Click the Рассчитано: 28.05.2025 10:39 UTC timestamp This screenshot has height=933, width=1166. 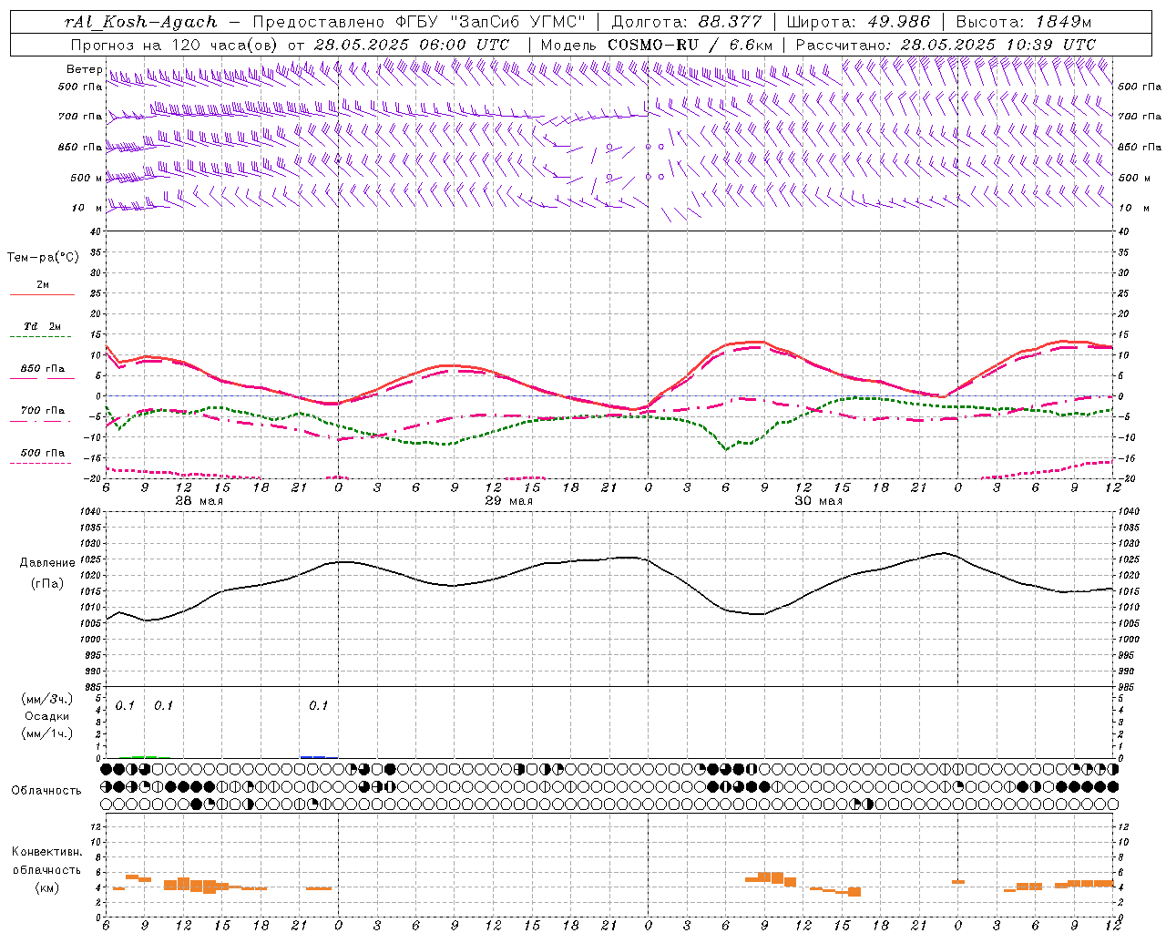click(x=946, y=45)
